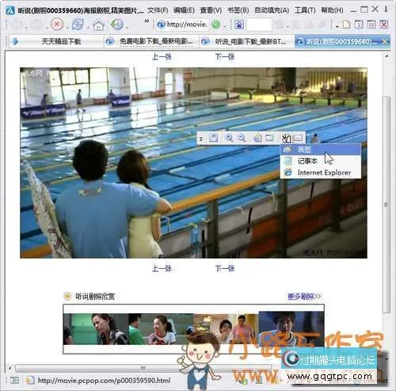Open the first still thumbnail with woman looking down
This screenshot has height=391, width=396.
click(x=96, y=328)
